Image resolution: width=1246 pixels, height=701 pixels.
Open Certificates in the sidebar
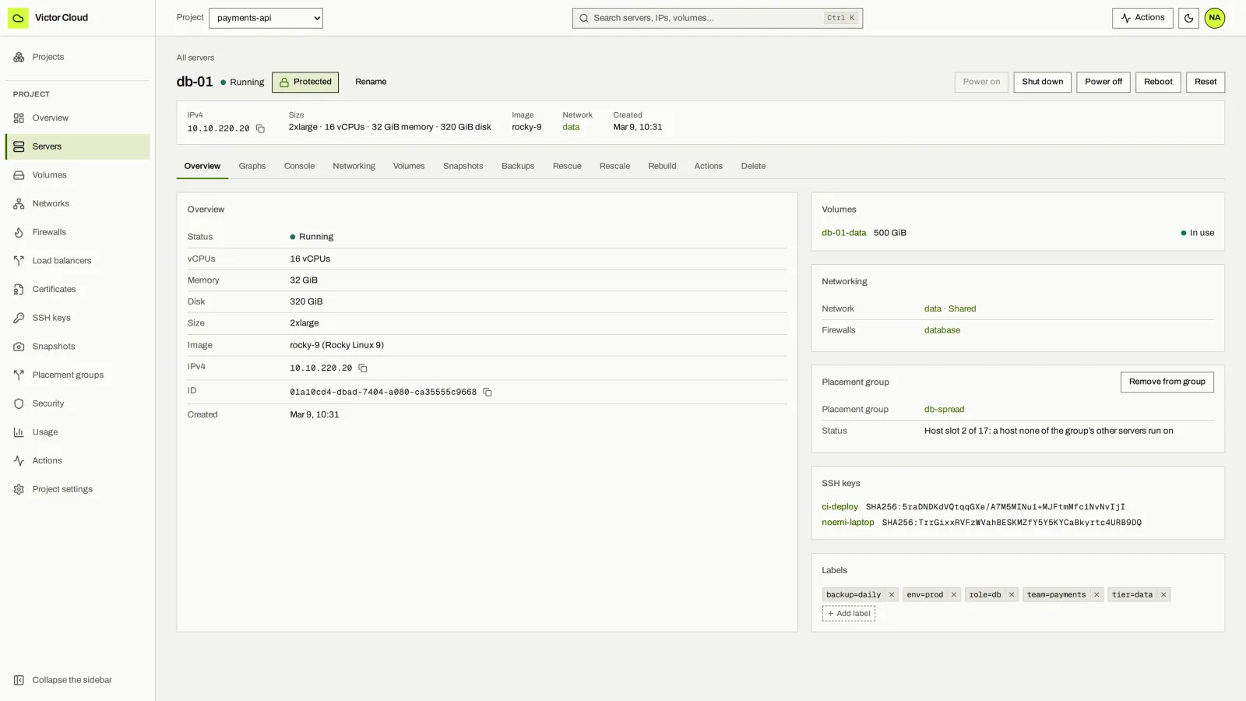[77, 290]
